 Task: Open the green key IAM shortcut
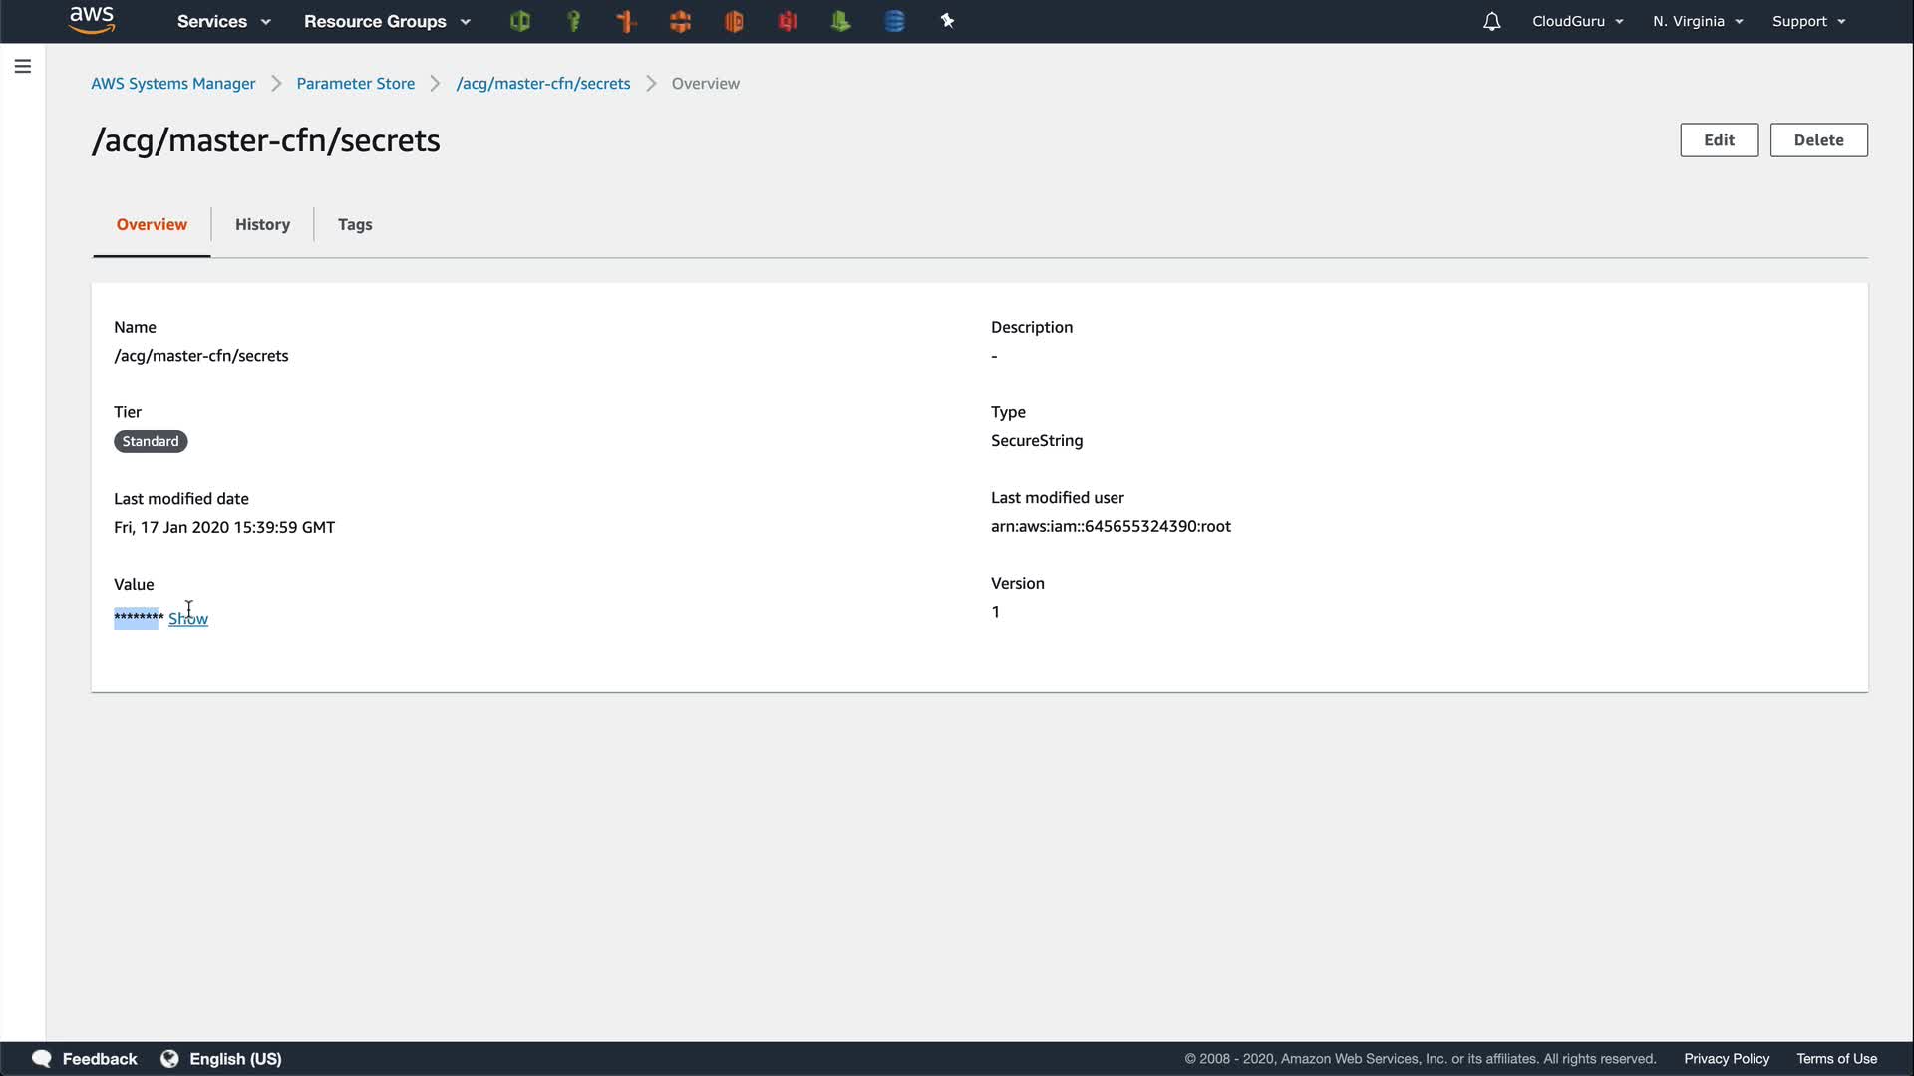(573, 21)
